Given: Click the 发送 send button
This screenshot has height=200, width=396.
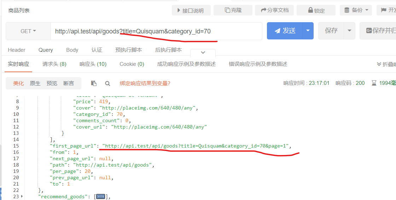Looking at the screenshot, I should pos(285,31).
